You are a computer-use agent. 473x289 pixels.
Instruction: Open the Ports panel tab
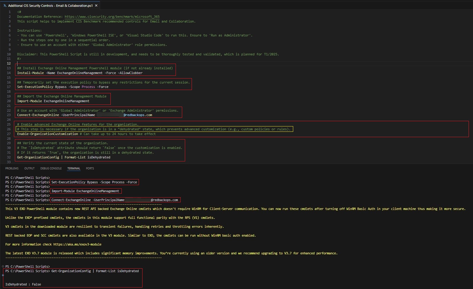[90, 168]
